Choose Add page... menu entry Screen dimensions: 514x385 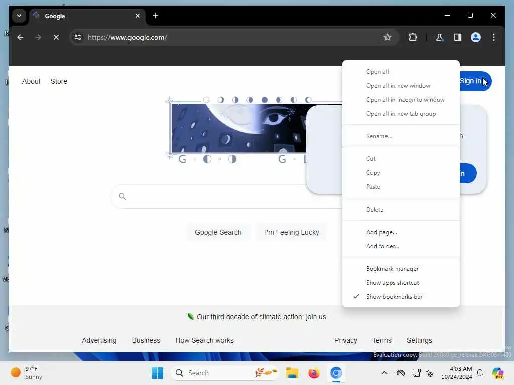point(401,232)
